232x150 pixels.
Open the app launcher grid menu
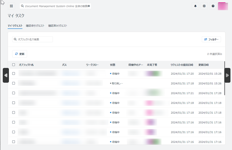(x=12, y=6)
